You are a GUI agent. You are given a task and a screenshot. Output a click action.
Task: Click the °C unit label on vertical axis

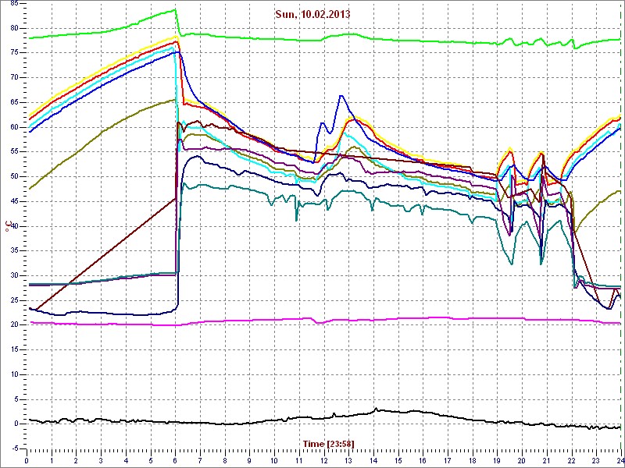click(x=7, y=225)
